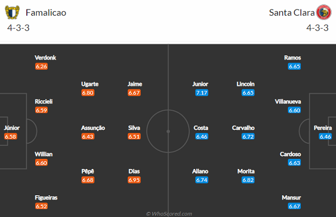Click Morita's 6.82 rating badge
This screenshot has width=336, height=217.
pos(248,180)
